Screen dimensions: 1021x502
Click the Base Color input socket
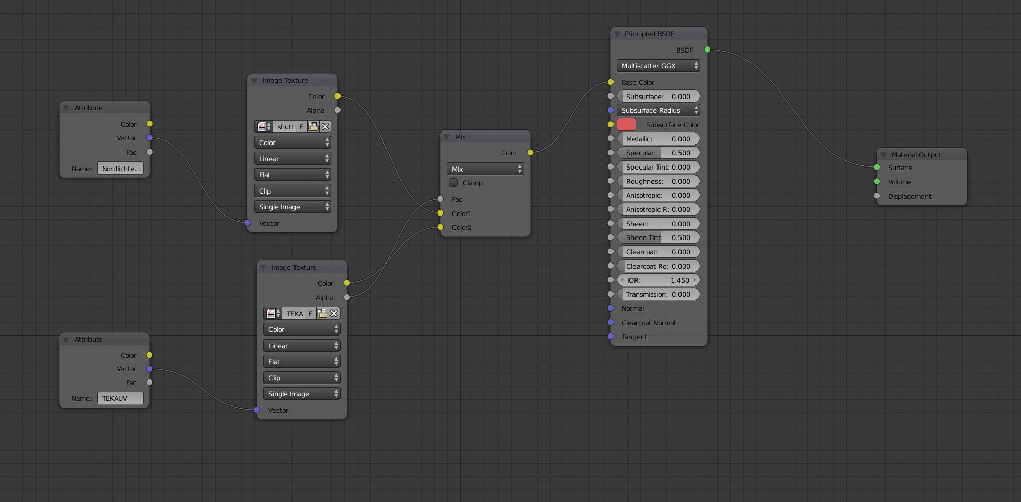click(610, 82)
